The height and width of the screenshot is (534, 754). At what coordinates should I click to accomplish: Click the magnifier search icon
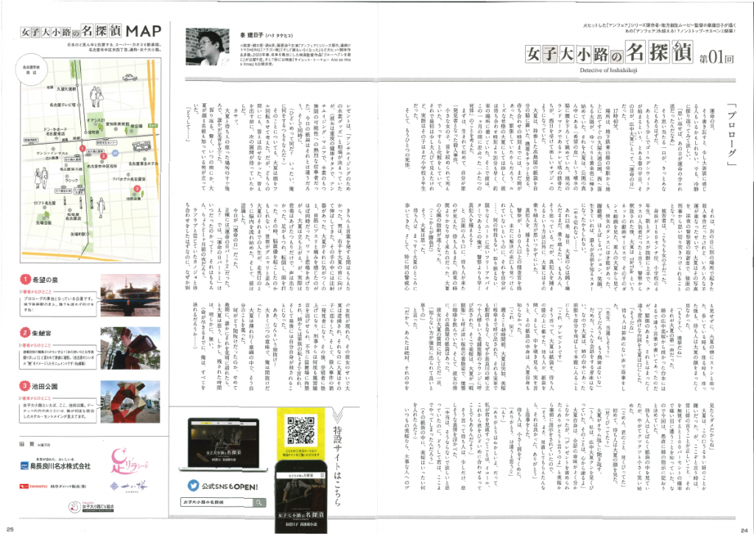[259, 502]
